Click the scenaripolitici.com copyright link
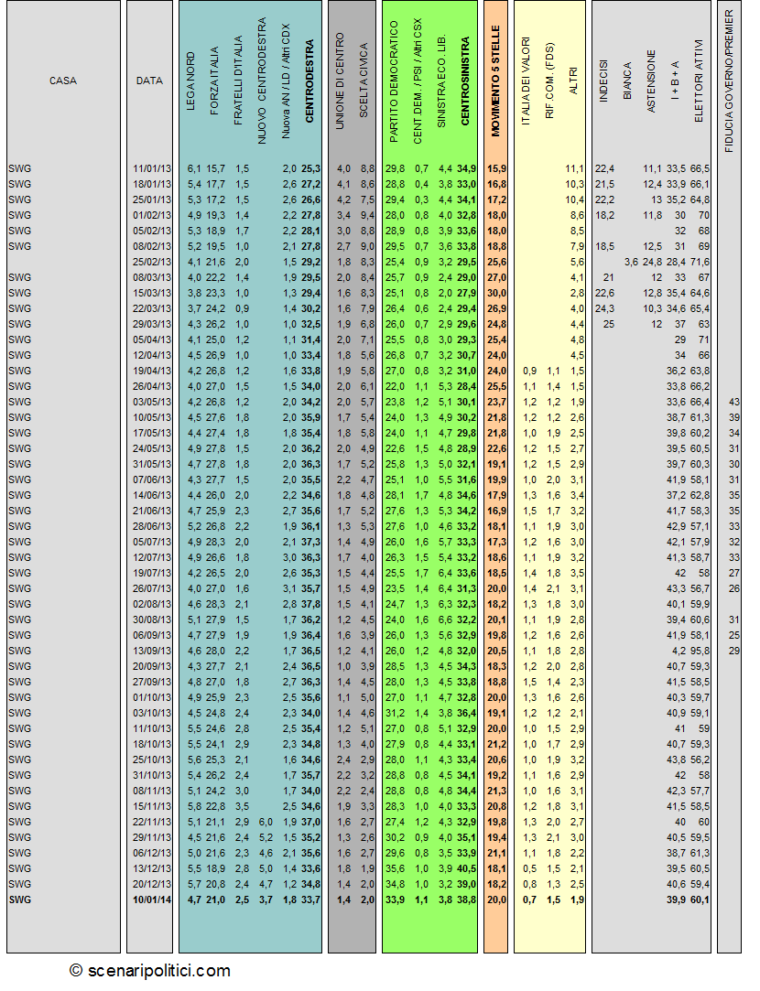This screenshot has height=991, width=760. (x=150, y=971)
